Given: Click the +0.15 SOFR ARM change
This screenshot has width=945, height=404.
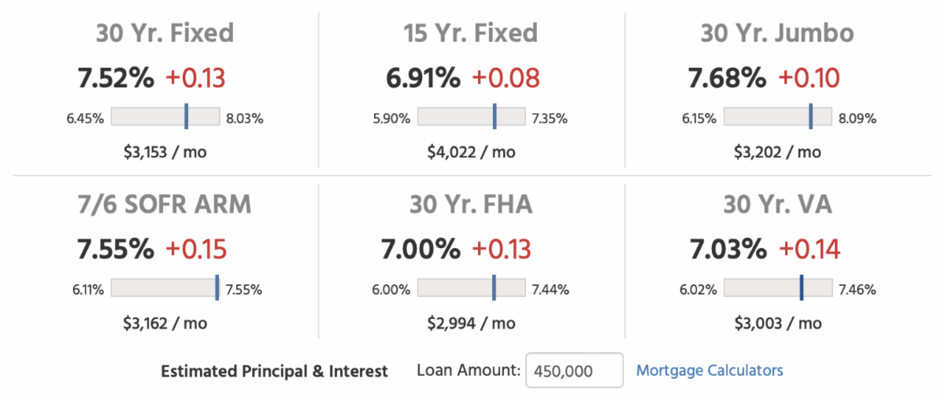Looking at the screenshot, I should pos(195,249).
